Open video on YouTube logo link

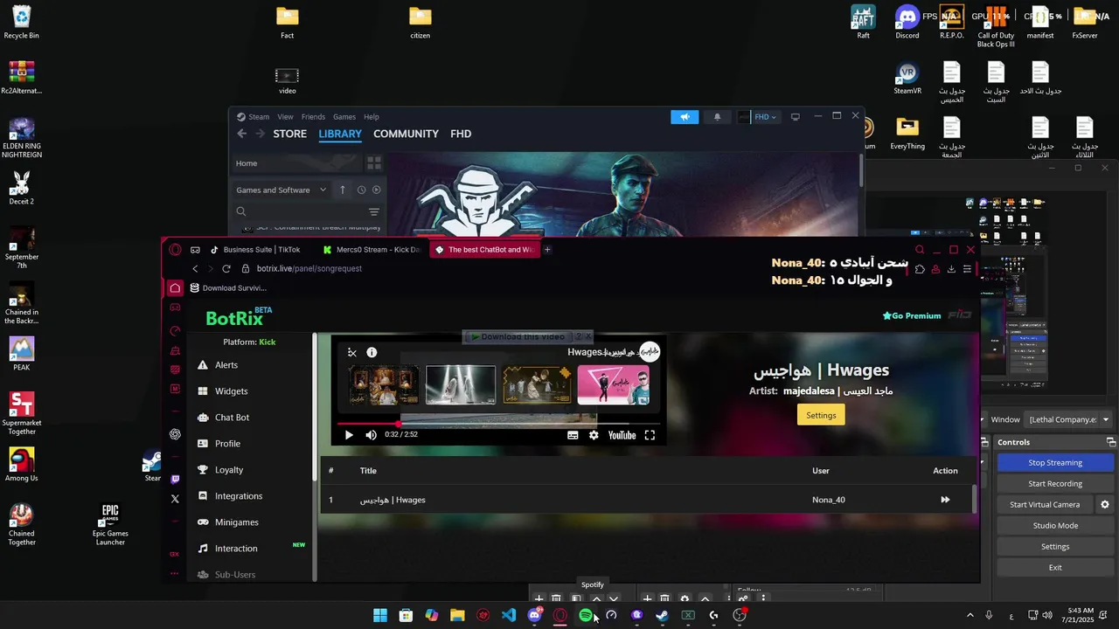622,435
